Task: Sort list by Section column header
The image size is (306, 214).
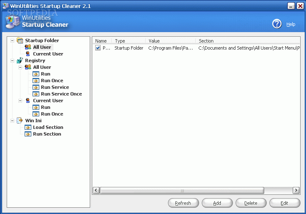Action: (x=248, y=41)
